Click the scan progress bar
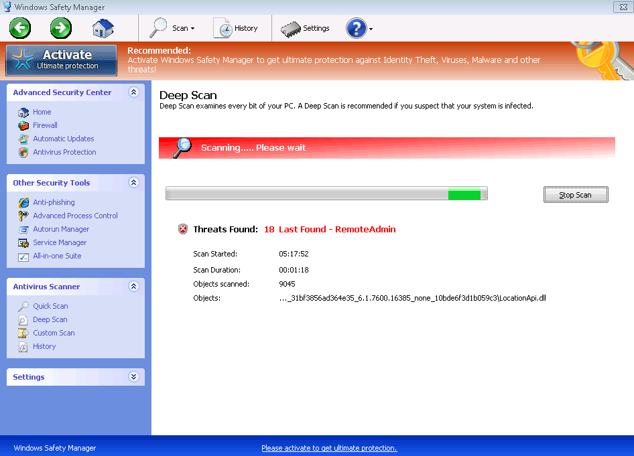The width and height of the screenshot is (634, 456). (326, 194)
